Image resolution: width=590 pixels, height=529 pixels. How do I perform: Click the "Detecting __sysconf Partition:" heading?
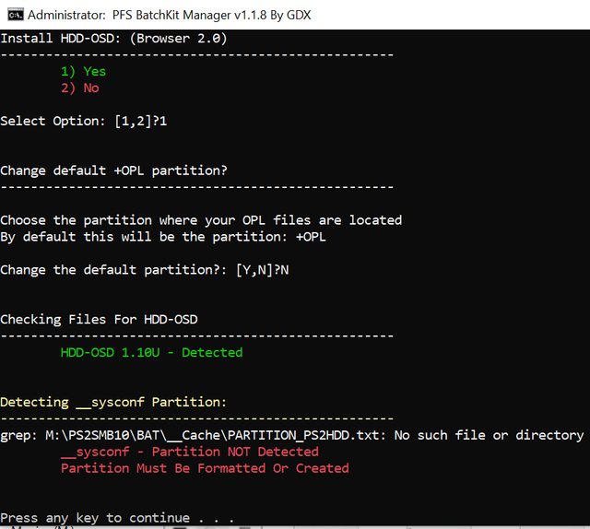point(113,402)
